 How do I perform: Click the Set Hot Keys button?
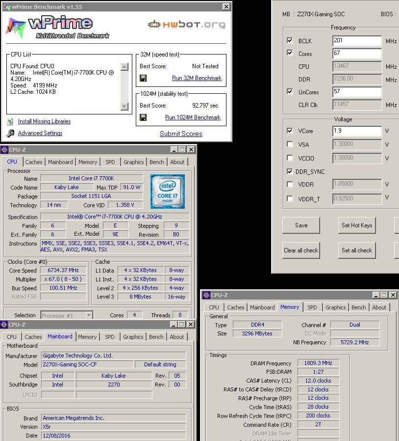pyautogui.click(x=357, y=225)
